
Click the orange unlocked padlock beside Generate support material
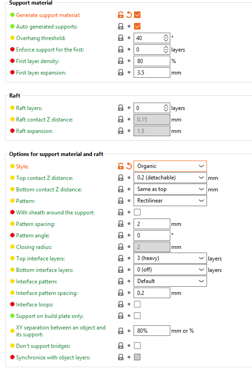[x=121, y=15]
